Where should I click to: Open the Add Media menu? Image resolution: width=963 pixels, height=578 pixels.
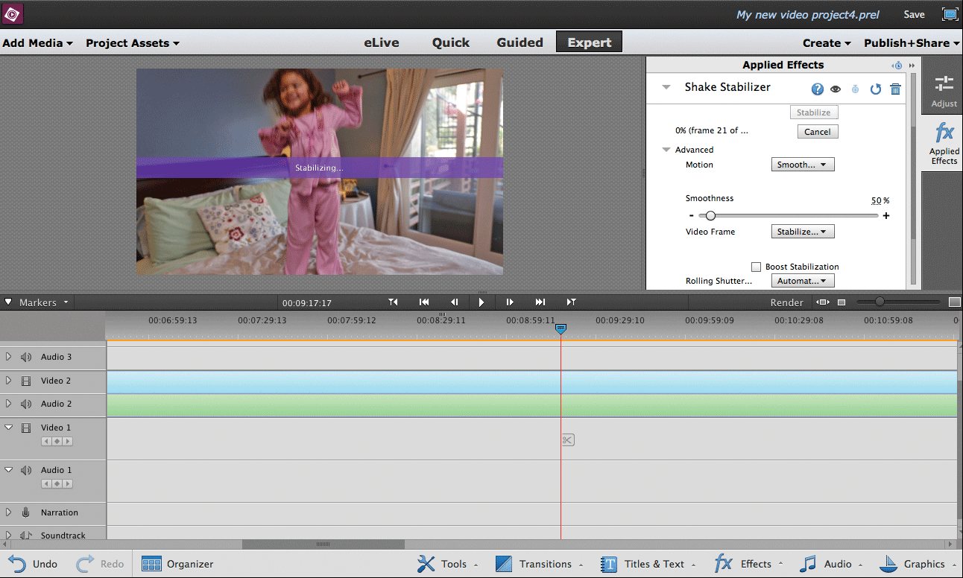[x=37, y=43]
